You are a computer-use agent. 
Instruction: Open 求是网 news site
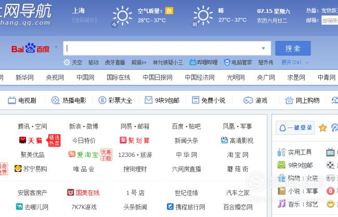[x=296, y=78]
